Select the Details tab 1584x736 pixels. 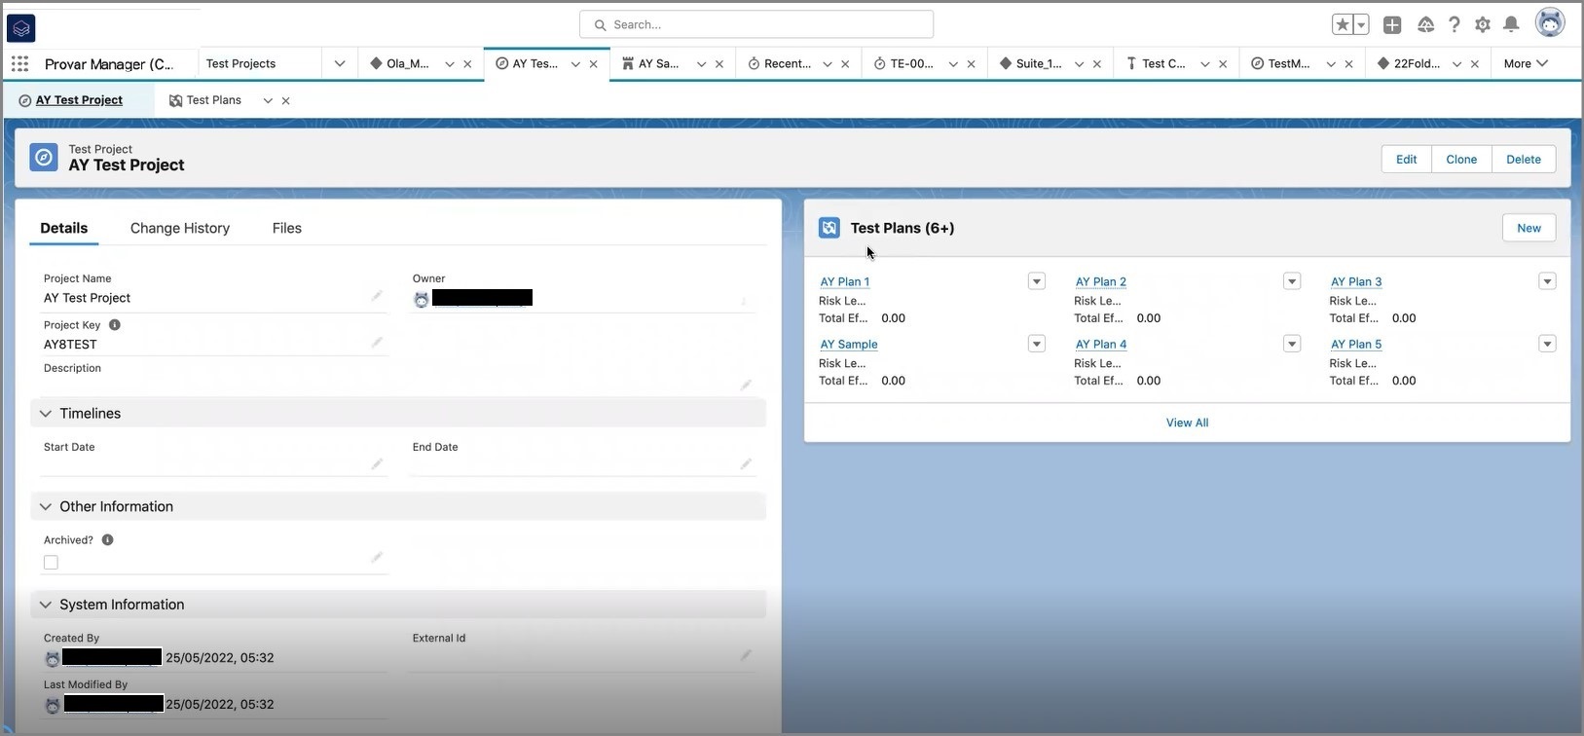[x=64, y=228]
